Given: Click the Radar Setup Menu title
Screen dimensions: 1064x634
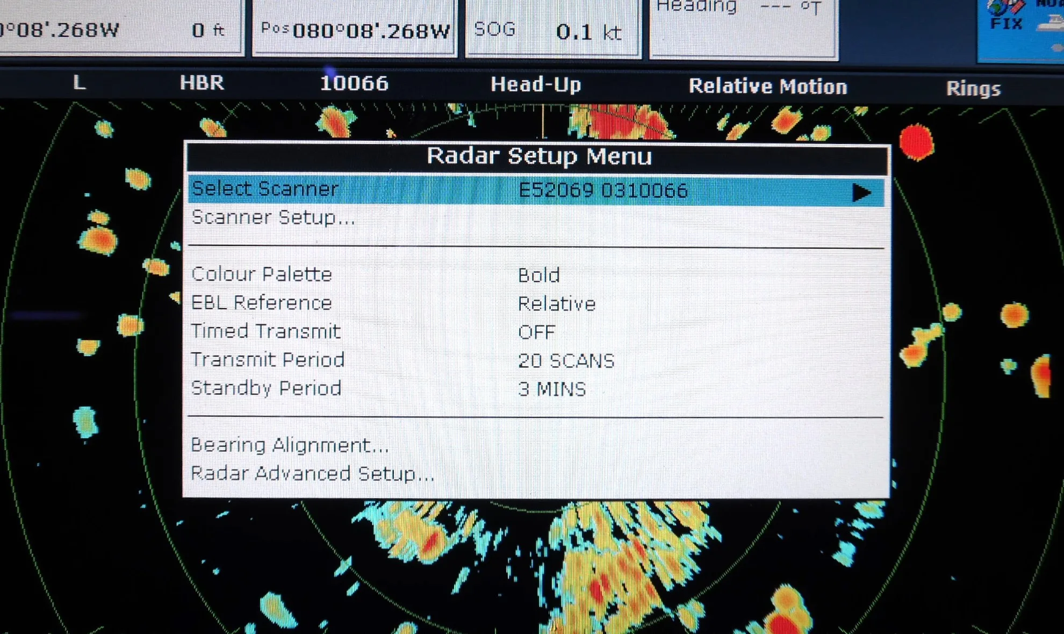Looking at the screenshot, I should click(x=539, y=156).
